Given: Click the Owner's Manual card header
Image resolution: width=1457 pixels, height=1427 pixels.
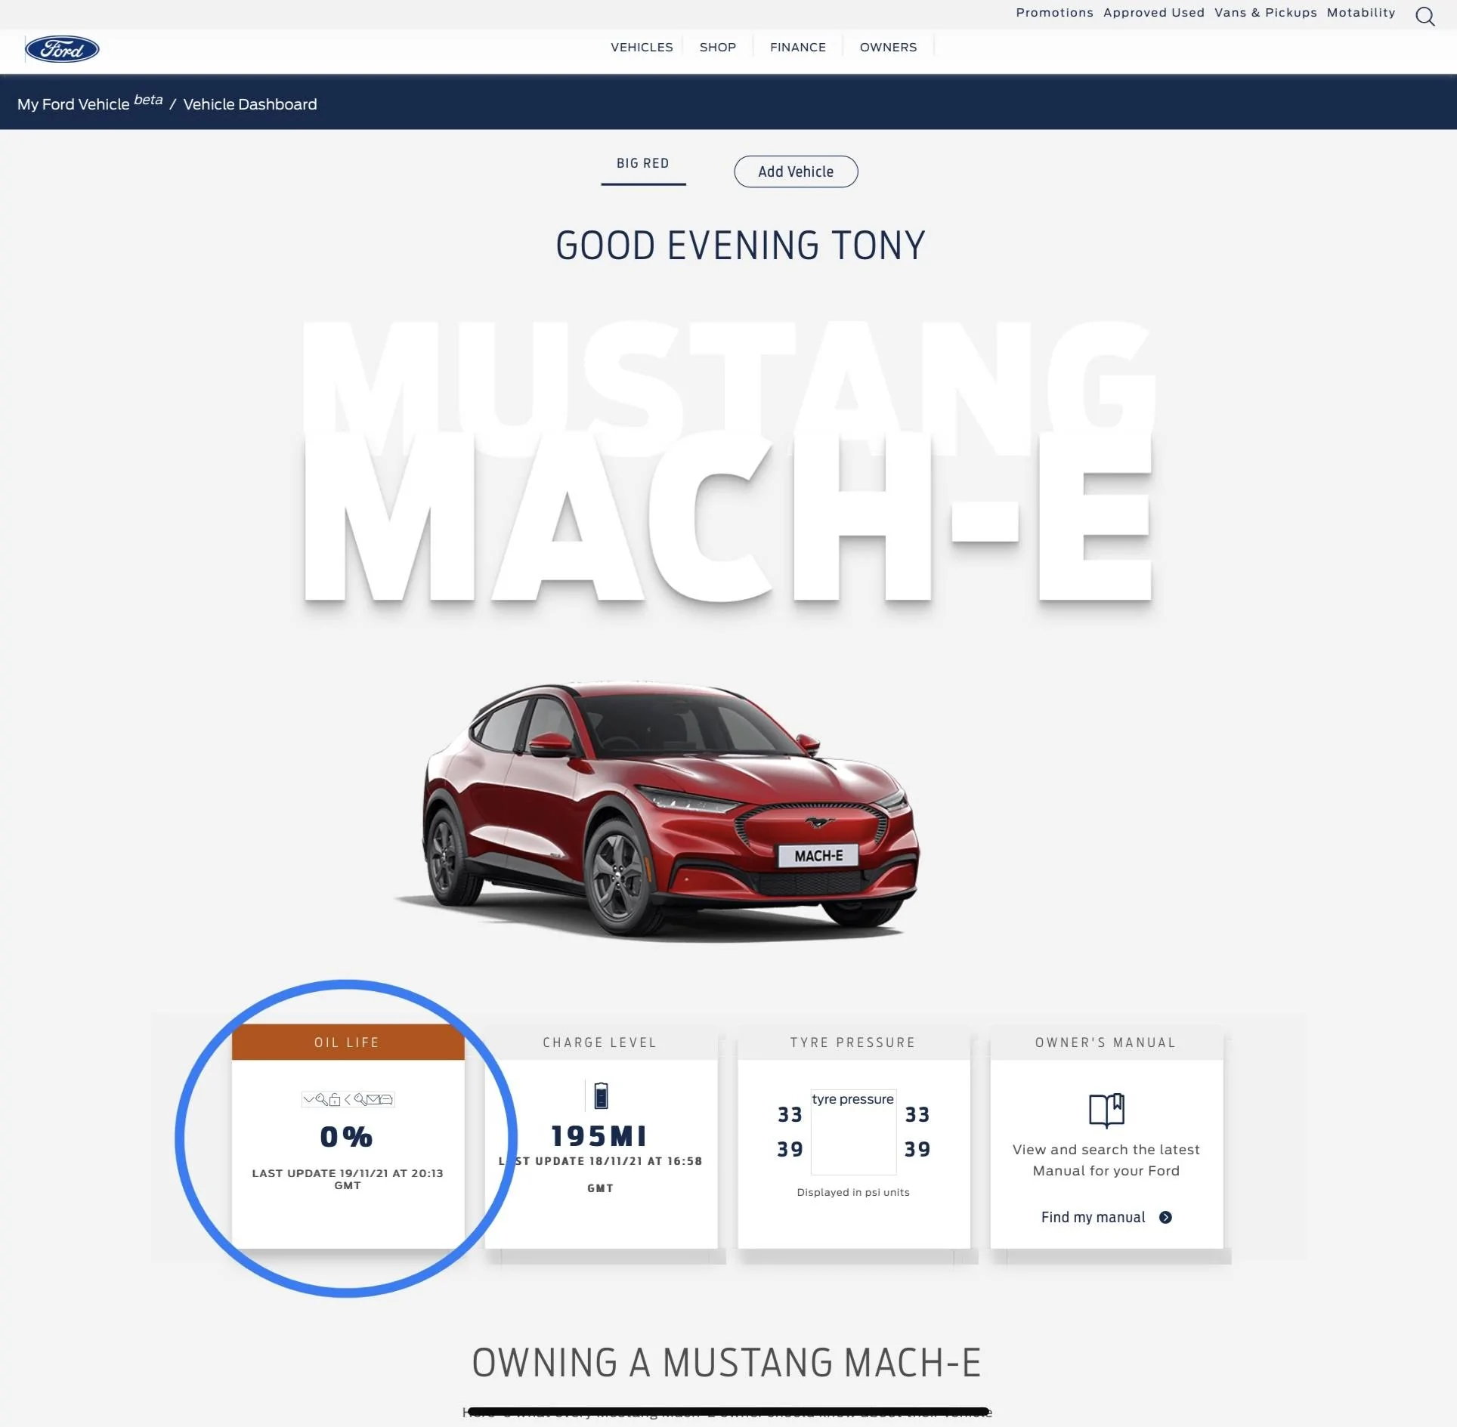Looking at the screenshot, I should pos(1106,1042).
